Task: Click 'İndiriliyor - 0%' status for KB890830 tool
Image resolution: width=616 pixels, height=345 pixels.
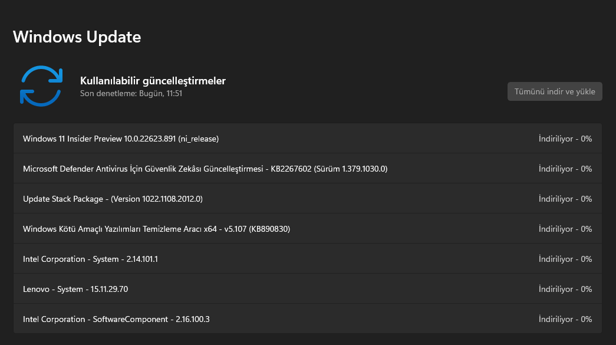Action: tap(565, 229)
